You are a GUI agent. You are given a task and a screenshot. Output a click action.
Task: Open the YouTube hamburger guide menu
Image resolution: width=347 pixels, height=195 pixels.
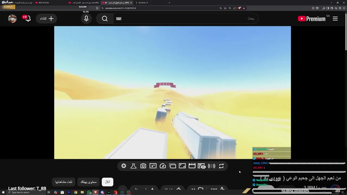[x=335, y=18]
